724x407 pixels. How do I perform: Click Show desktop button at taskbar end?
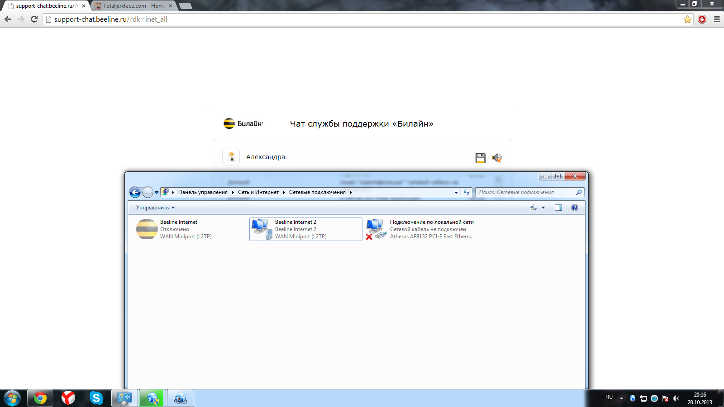click(720, 398)
